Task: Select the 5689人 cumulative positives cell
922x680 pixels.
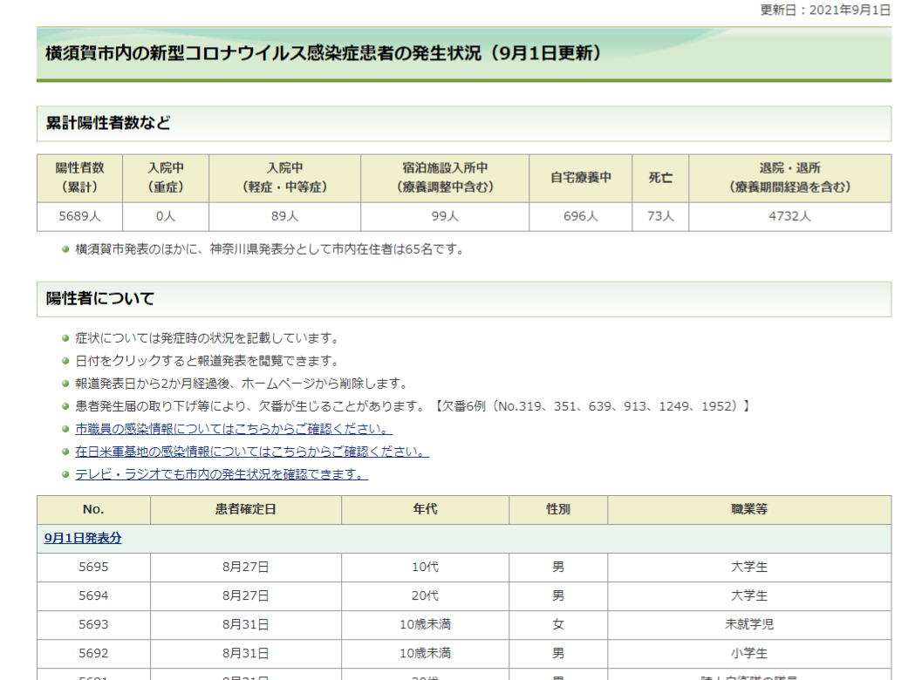Action: tap(79, 217)
